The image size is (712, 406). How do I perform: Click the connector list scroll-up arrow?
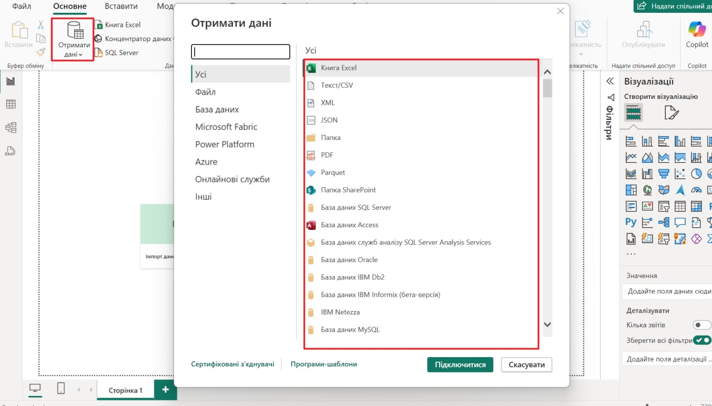coord(547,72)
